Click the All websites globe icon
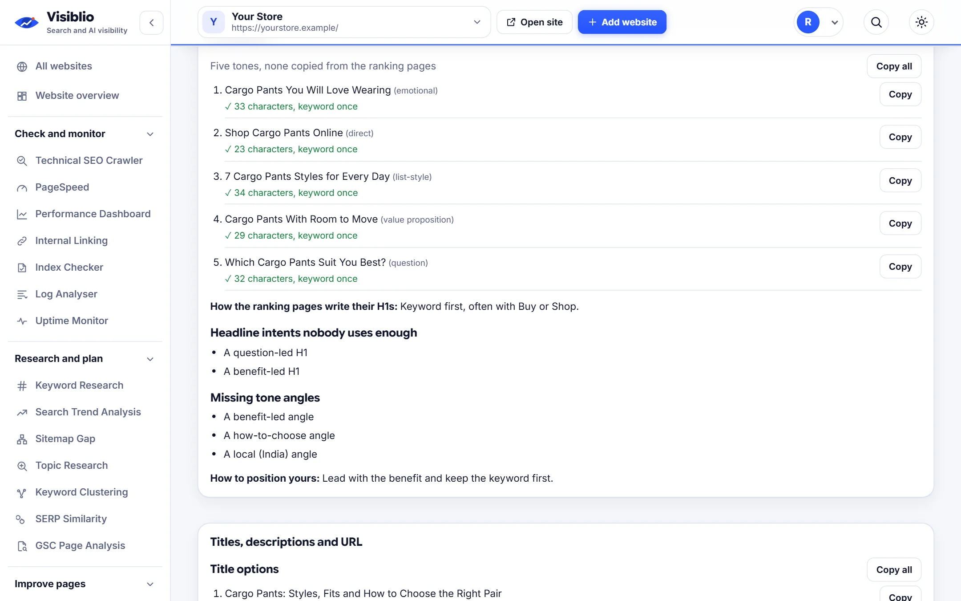961x601 pixels. point(22,67)
